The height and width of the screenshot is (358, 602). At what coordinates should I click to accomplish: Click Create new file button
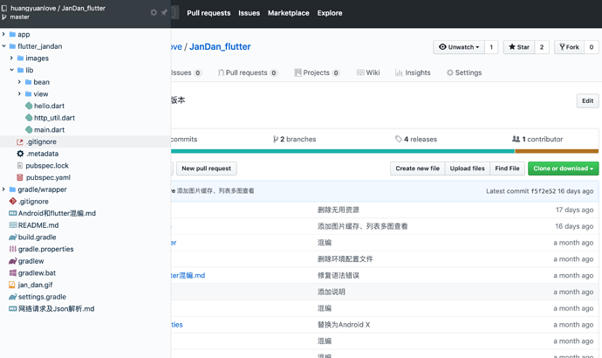click(x=418, y=169)
